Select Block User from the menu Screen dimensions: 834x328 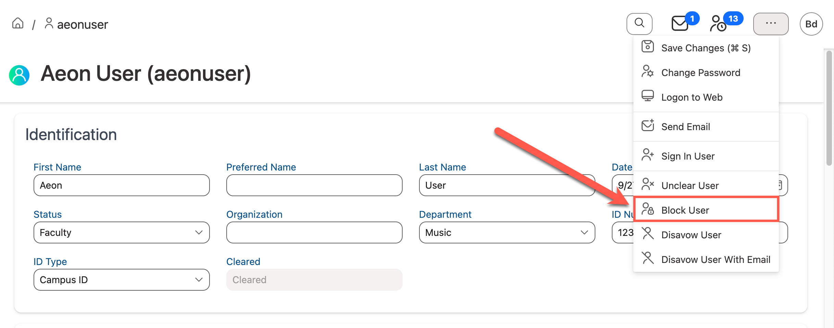tap(706, 210)
